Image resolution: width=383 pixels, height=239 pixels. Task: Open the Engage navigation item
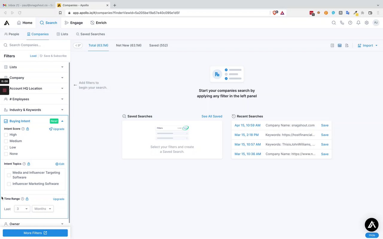click(x=74, y=23)
